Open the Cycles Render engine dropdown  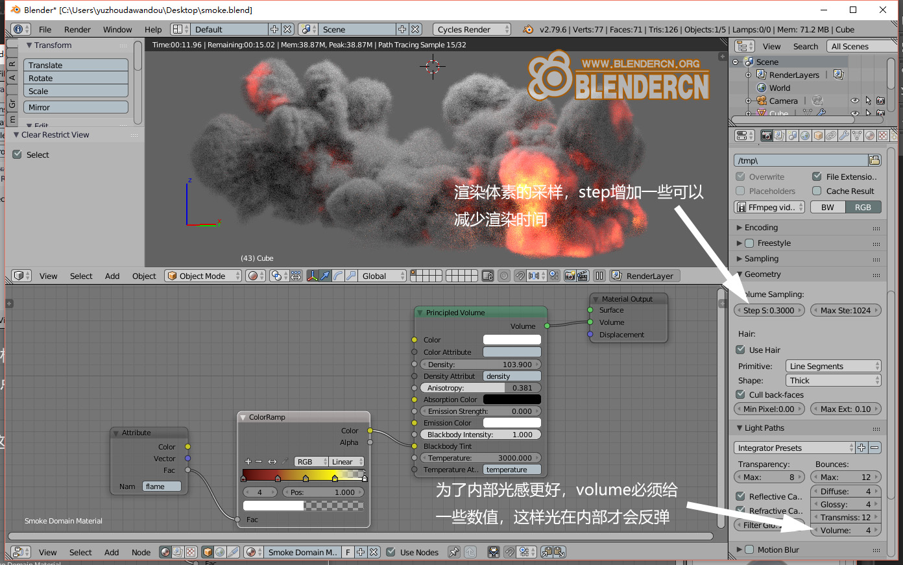coord(472,29)
